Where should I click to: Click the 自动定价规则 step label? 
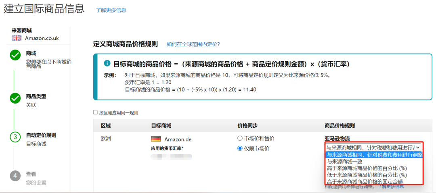(41, 135)
